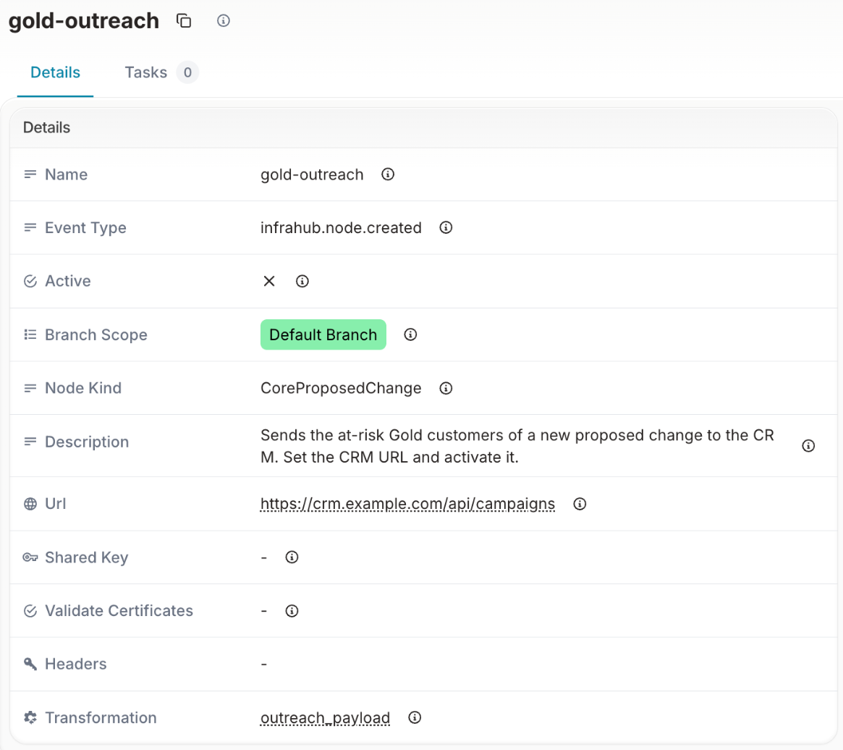Screen dimensions: 843x750
Task: Click the Shared Key label
Action: coord(87,557)
